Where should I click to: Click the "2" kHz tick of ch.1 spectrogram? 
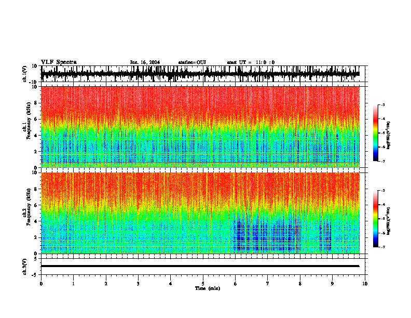(x=36, y=151)
